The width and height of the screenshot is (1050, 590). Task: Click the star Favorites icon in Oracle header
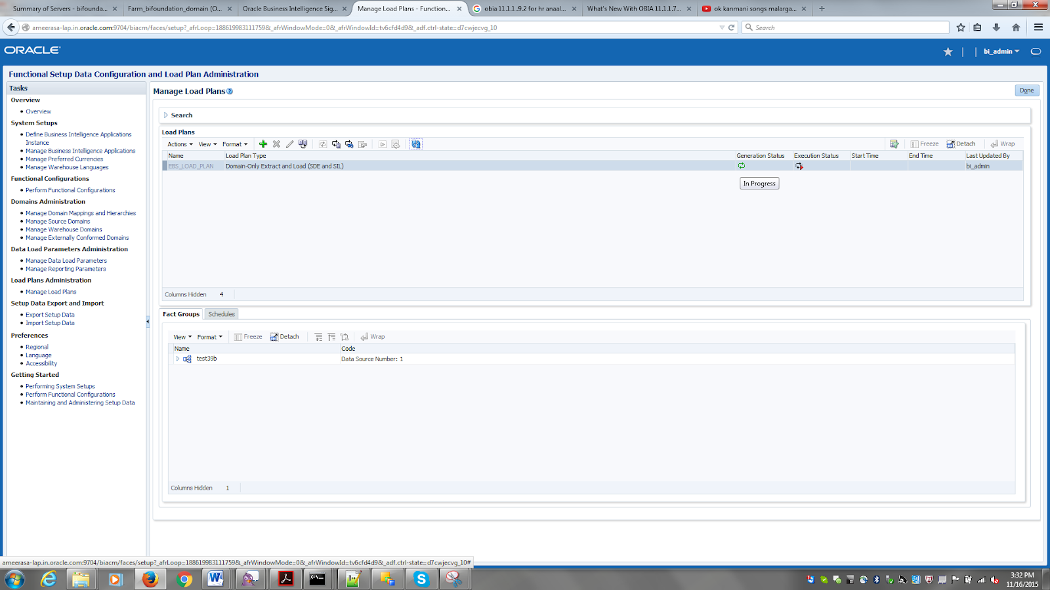click(948, 52)
